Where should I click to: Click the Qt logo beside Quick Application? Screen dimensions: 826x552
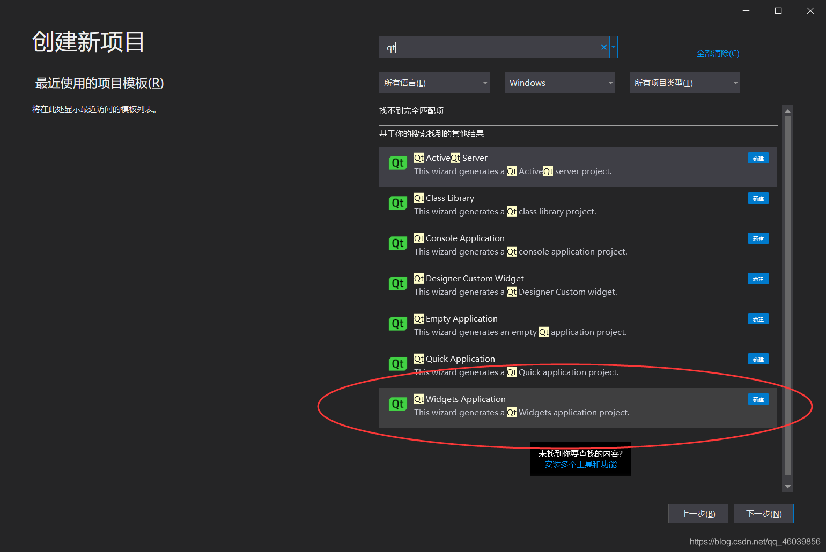[398, 364]
